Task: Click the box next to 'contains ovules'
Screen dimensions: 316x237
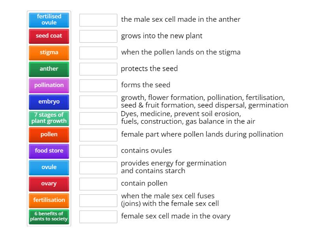Action: pyautogui.click(x=98, y=150)
